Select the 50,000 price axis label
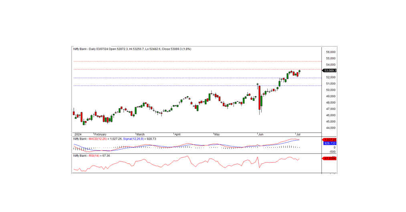 point(331,90)
